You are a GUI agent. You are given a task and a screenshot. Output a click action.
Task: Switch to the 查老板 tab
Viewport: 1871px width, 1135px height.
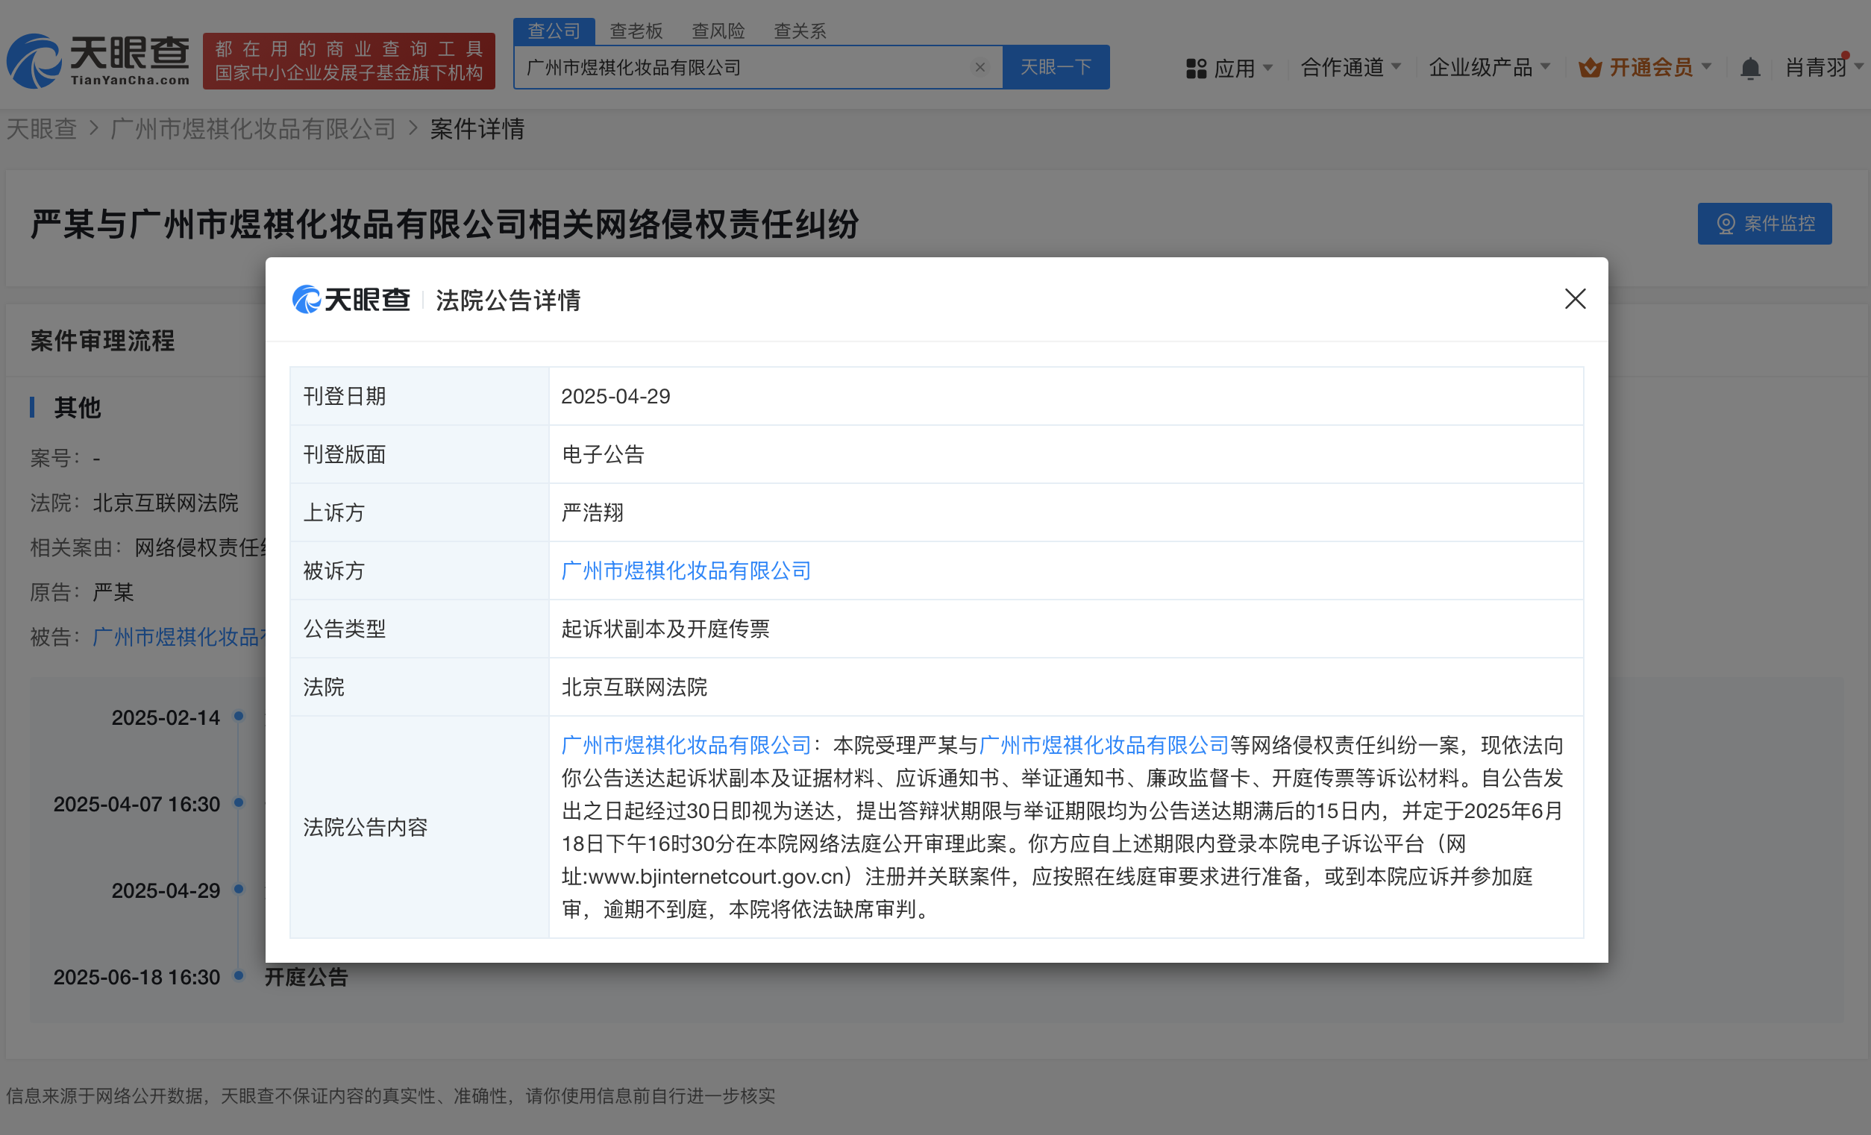point(636,31)
